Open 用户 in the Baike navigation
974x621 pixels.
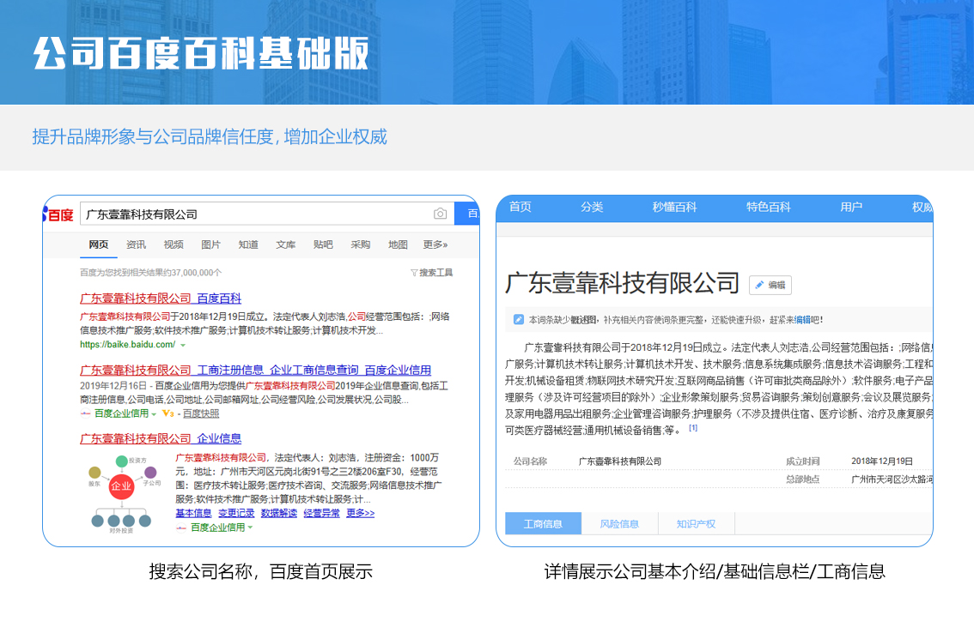(851, 207)
